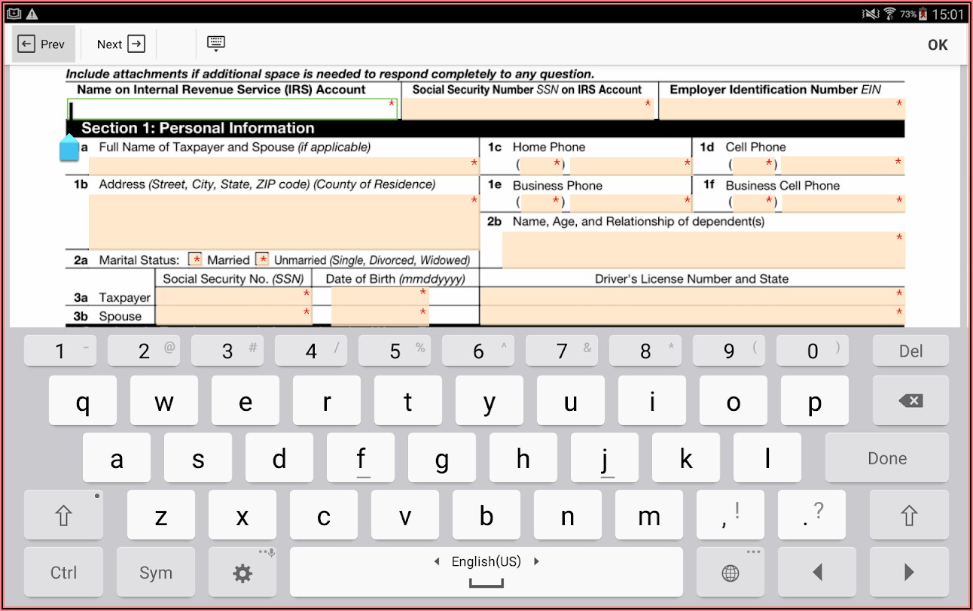
Task: Select the 1e Business Phone number field
Action: (631, 203)
